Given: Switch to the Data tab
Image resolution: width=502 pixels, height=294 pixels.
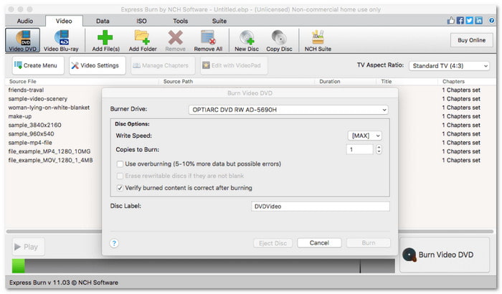Looking at the screenshot, I should 103,21.
